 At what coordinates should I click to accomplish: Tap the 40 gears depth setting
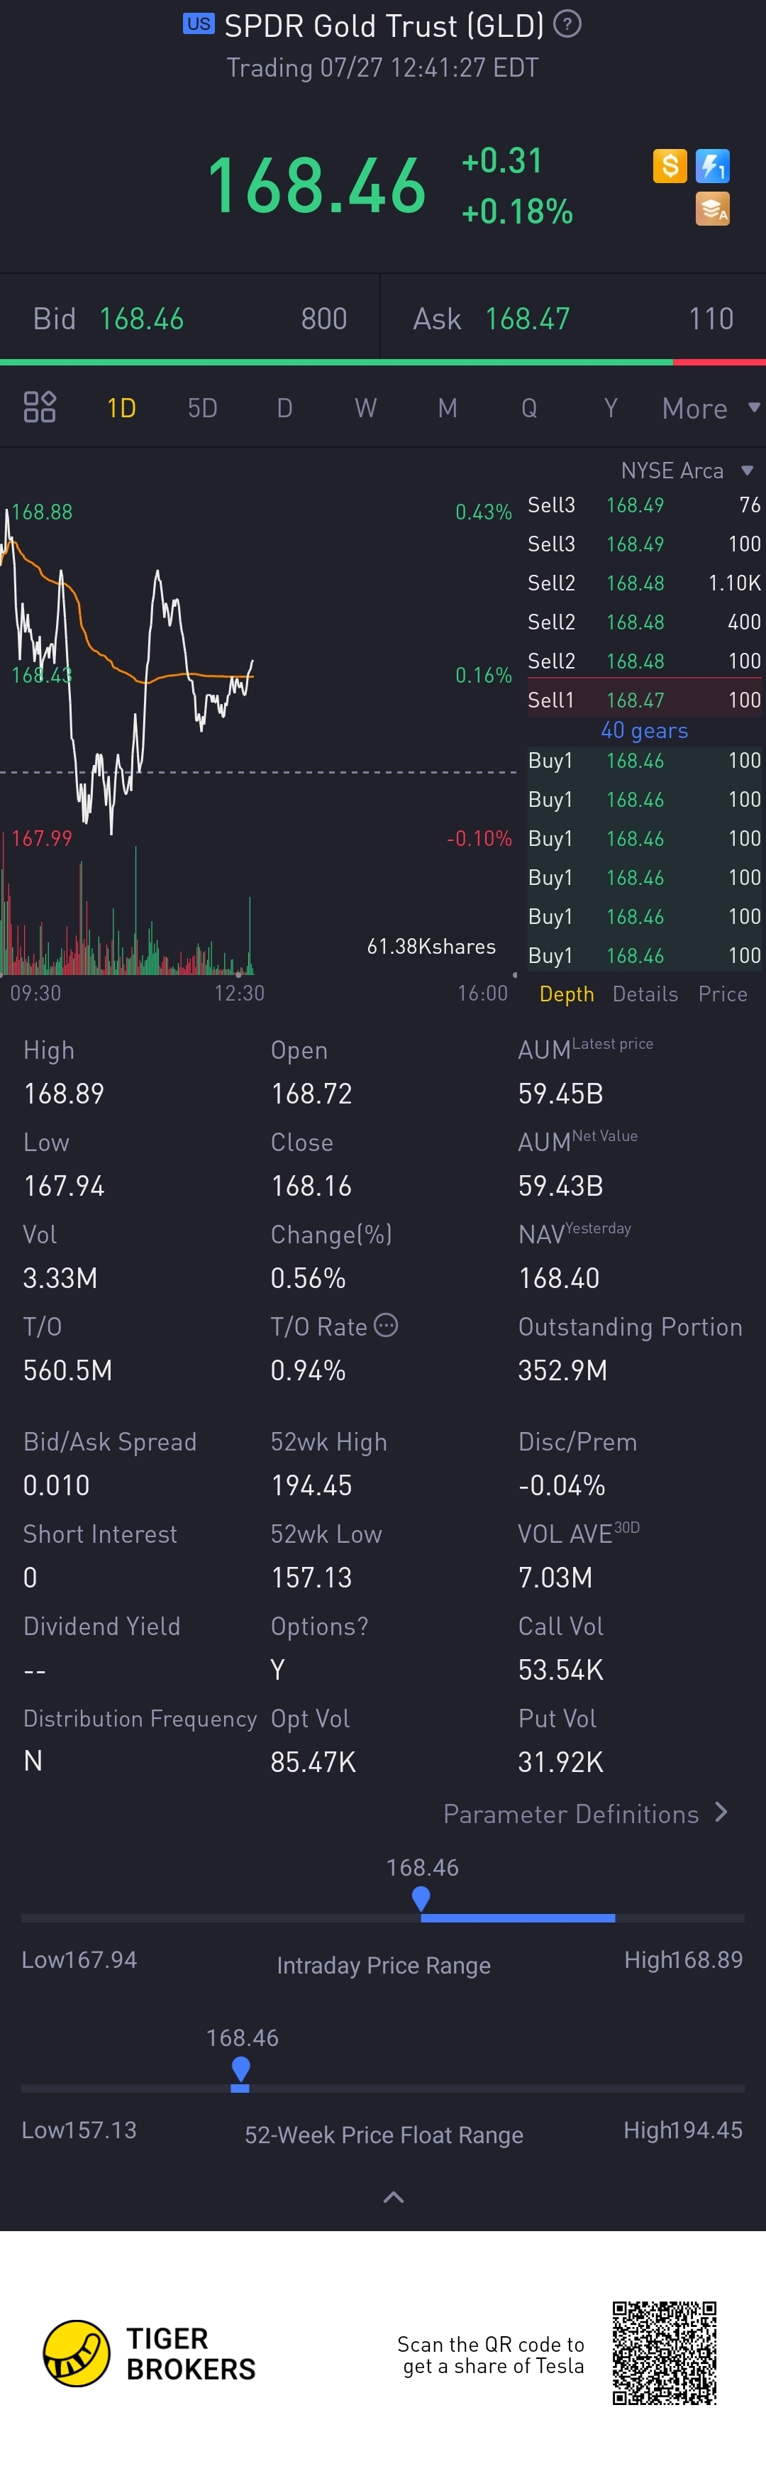tap(644, 730)
